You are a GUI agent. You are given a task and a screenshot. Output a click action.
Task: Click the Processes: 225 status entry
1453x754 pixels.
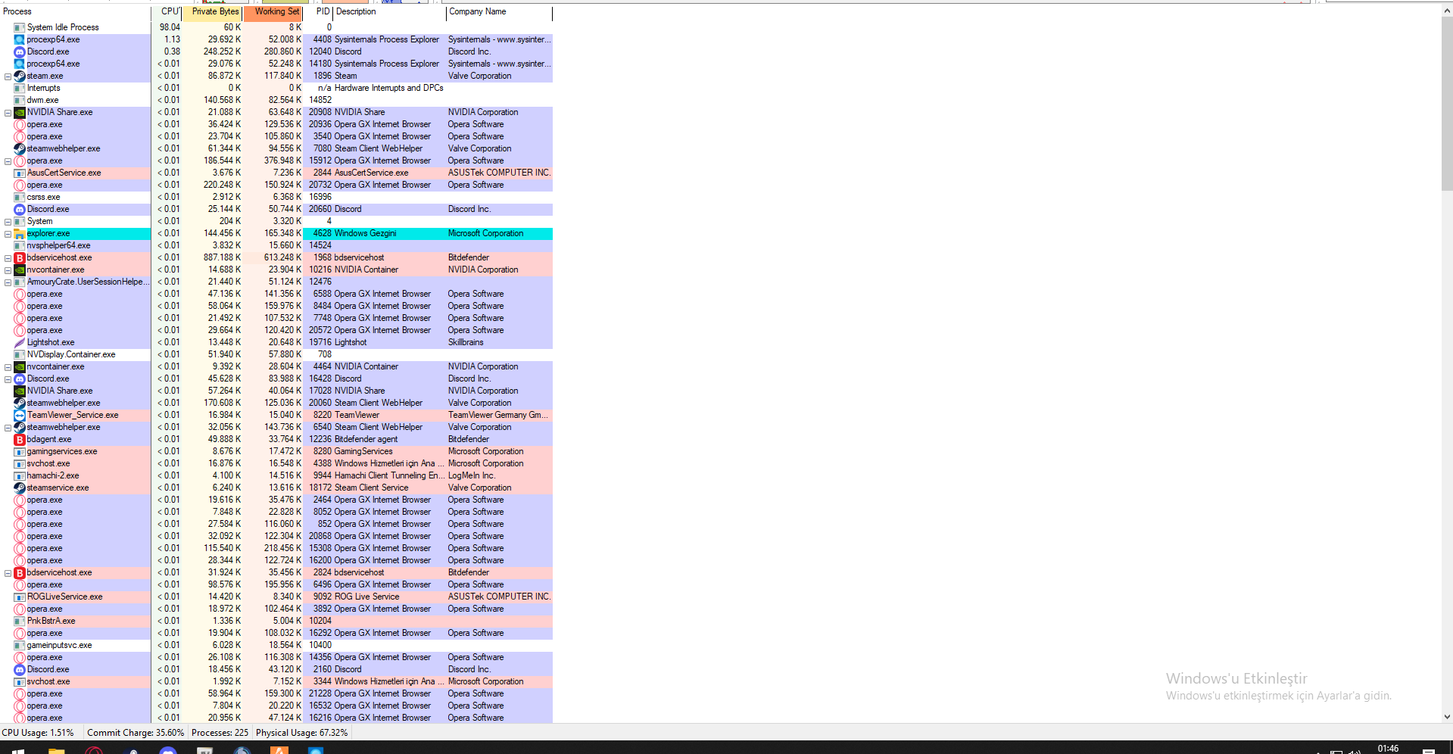[x=220, y=733]
